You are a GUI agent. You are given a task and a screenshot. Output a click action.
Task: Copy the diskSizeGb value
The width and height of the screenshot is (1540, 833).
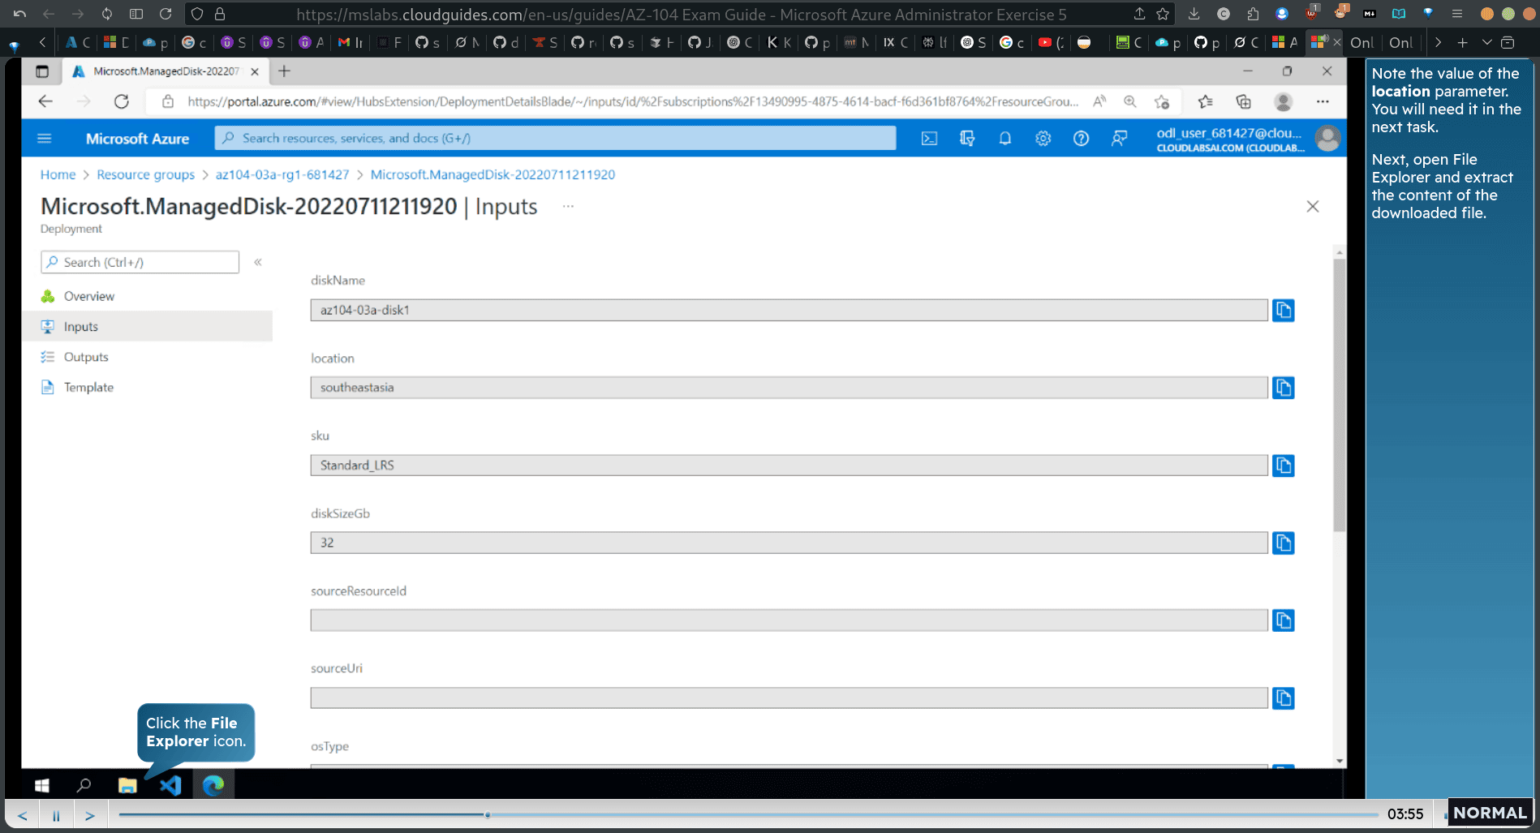point(1283,543)
